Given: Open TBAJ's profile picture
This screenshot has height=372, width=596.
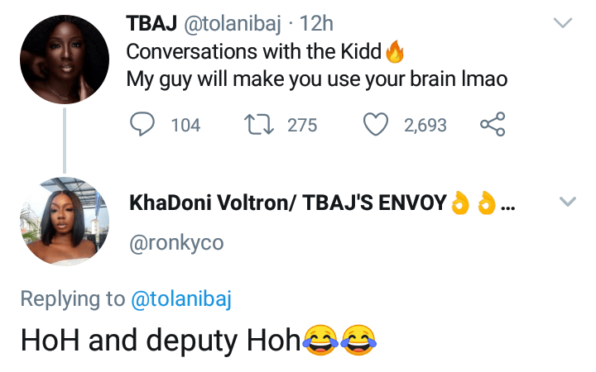Looking at the screenshot, I should (65, 58).
